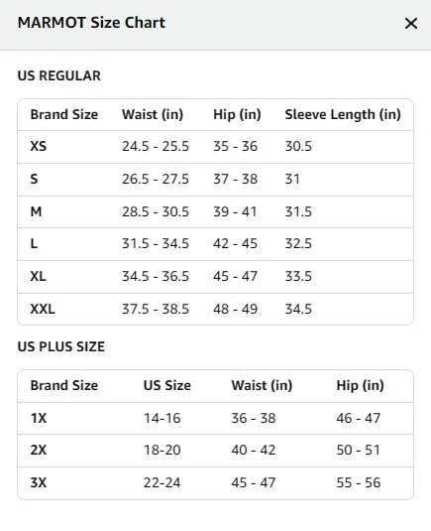Click the Waist (in) header in regular table
This screenshot has height=531, width=431.
[x=153, y=114]
